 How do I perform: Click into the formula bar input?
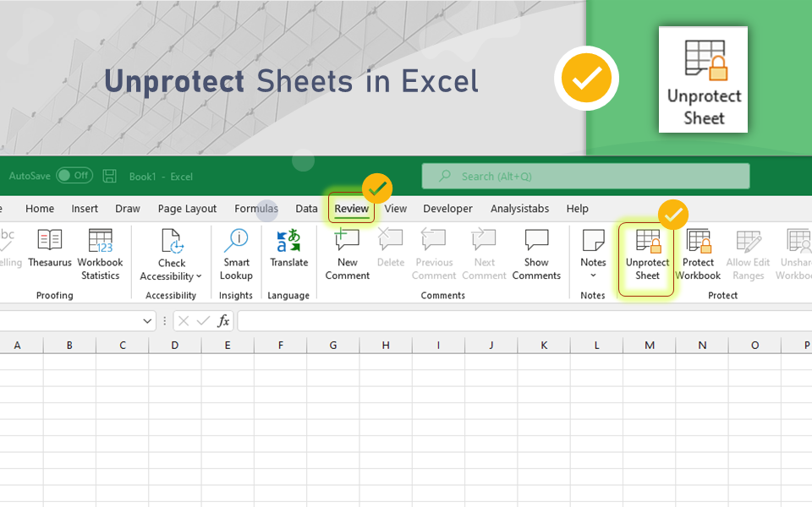(524, 321)
